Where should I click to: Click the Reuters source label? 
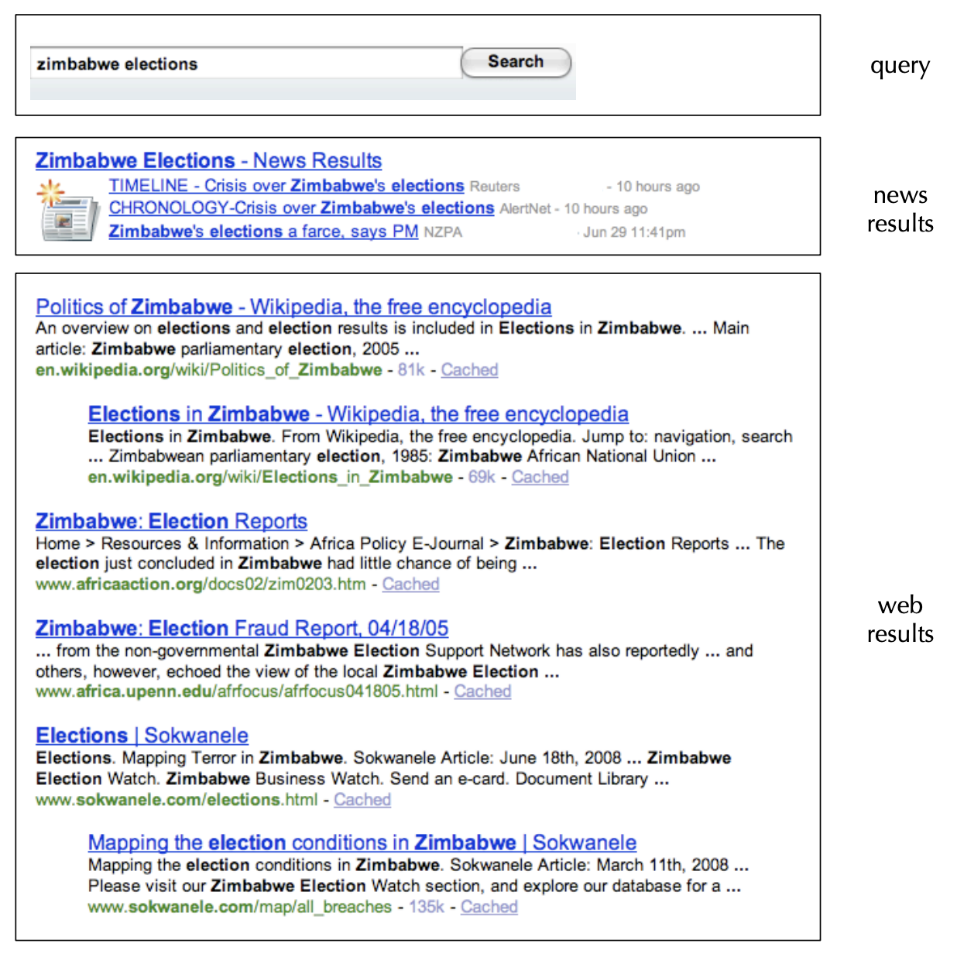pos(495,187)
